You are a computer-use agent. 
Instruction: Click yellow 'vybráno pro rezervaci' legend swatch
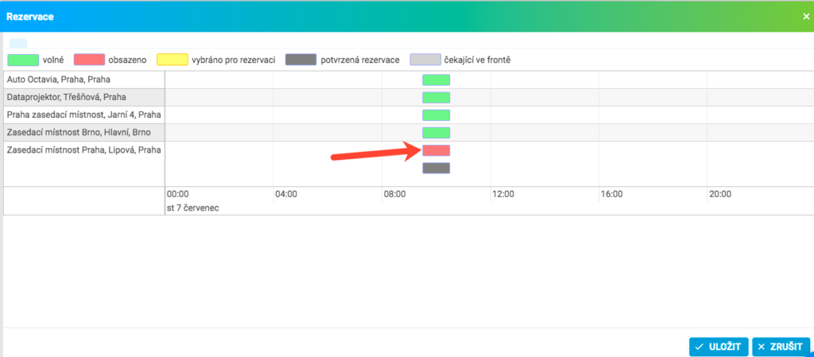coord(172,60)
